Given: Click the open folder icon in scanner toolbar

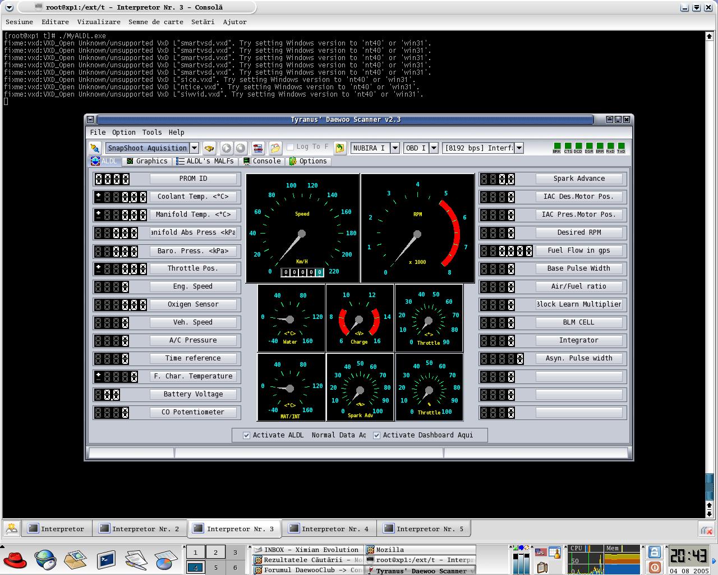Looking at the screenshot, I should 275,148.
